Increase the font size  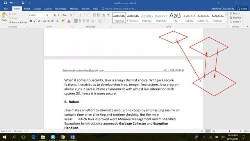click(55, 15)
